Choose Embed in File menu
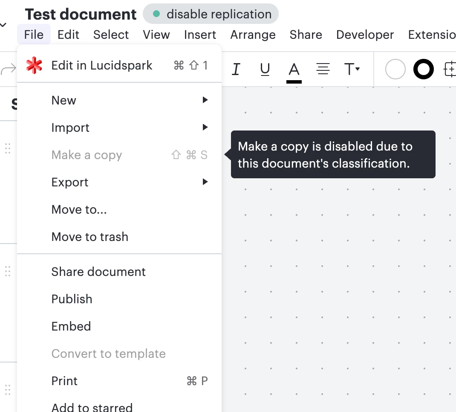Screen dimensions: 456x412 click(x=119, y=326)
